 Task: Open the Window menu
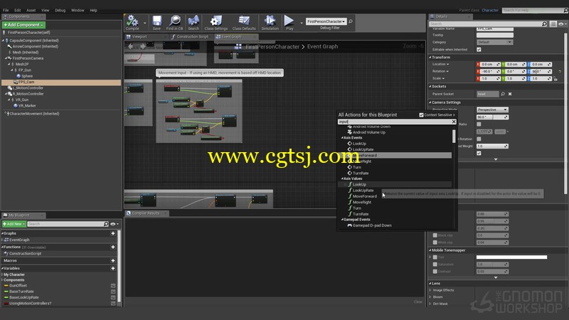click(x=78, y=10)
